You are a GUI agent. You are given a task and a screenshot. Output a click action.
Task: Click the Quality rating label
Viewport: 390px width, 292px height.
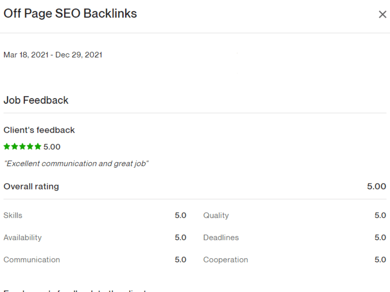pos(216,216)
